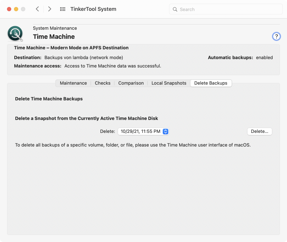287x242 pixels.
Task: Minimize the window with yellow button
Action: [16, 9]
